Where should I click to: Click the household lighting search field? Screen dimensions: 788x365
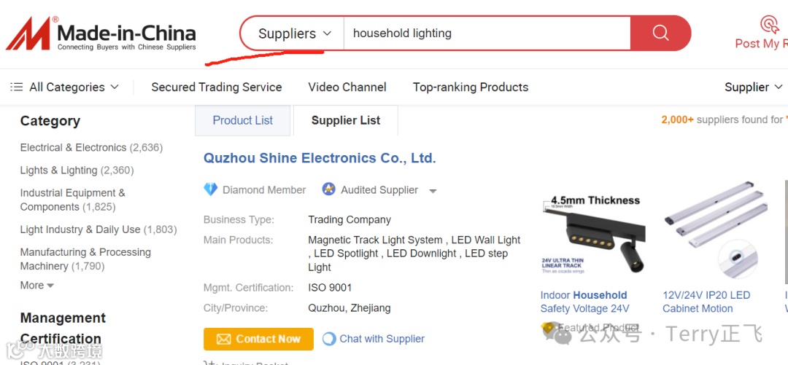coord(486,34)
